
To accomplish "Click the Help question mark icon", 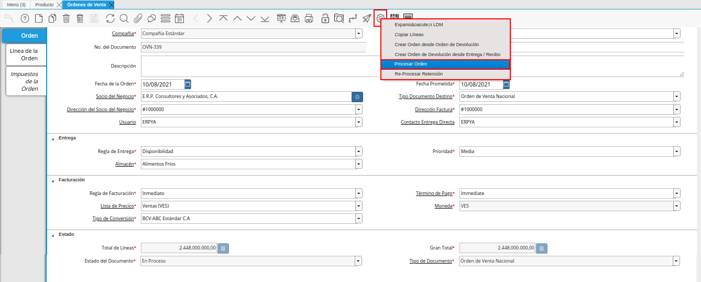I will coord(25,18).
